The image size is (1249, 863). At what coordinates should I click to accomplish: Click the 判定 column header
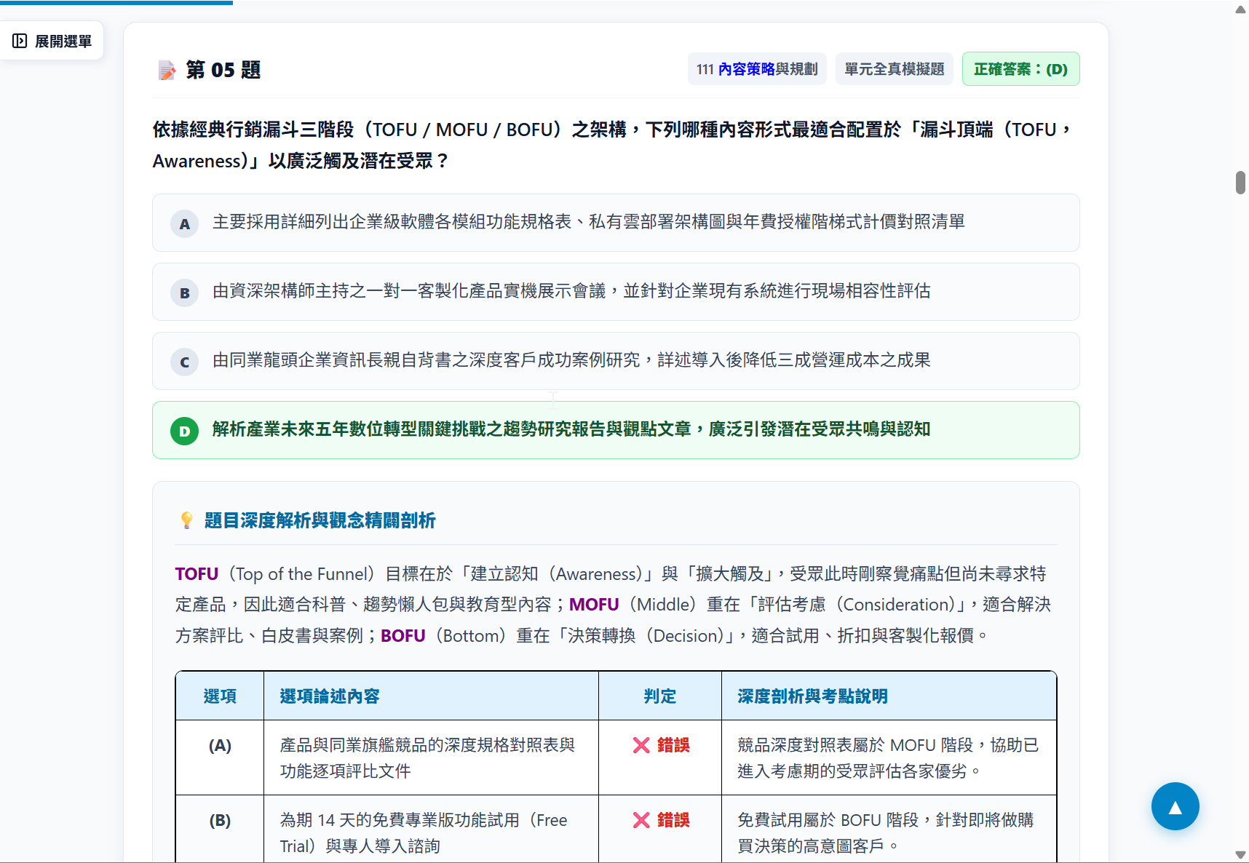point(660,696)
